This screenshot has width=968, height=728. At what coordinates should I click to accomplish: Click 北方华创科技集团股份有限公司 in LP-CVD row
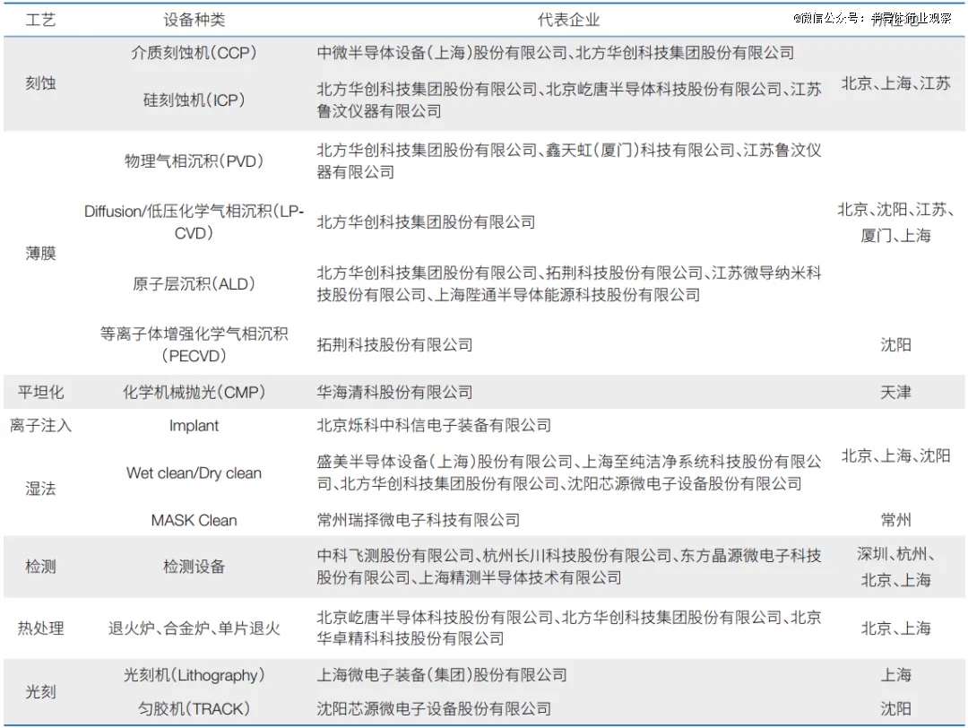pos(426,221)
